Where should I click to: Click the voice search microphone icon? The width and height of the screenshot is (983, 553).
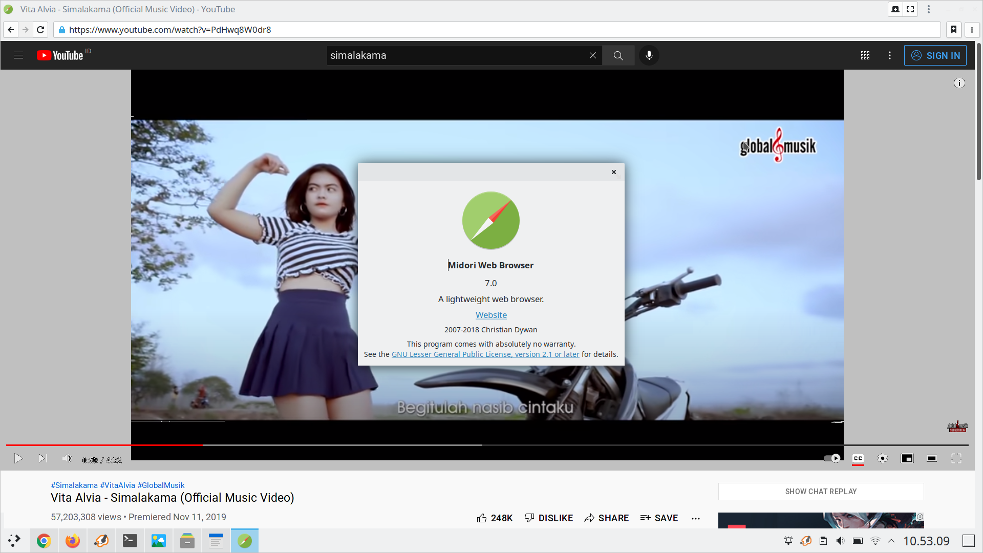[x=649, y=55]
